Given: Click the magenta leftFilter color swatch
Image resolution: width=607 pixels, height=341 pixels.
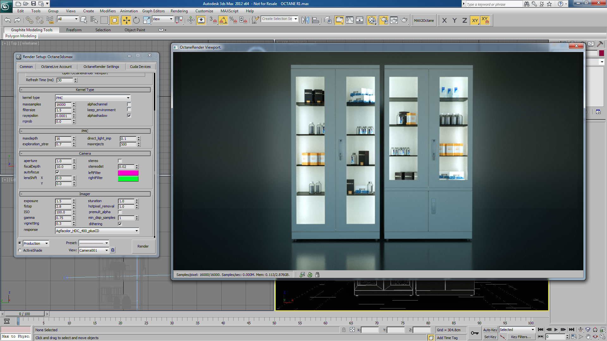Looking at the screenshot, I should (128, 173).
